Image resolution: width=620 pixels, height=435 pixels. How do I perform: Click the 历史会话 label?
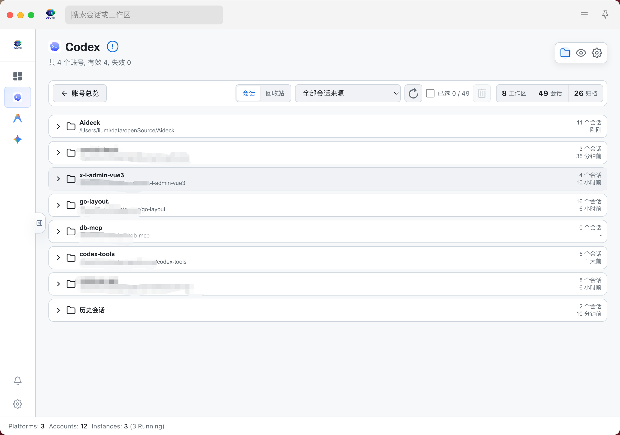point(92,310)
